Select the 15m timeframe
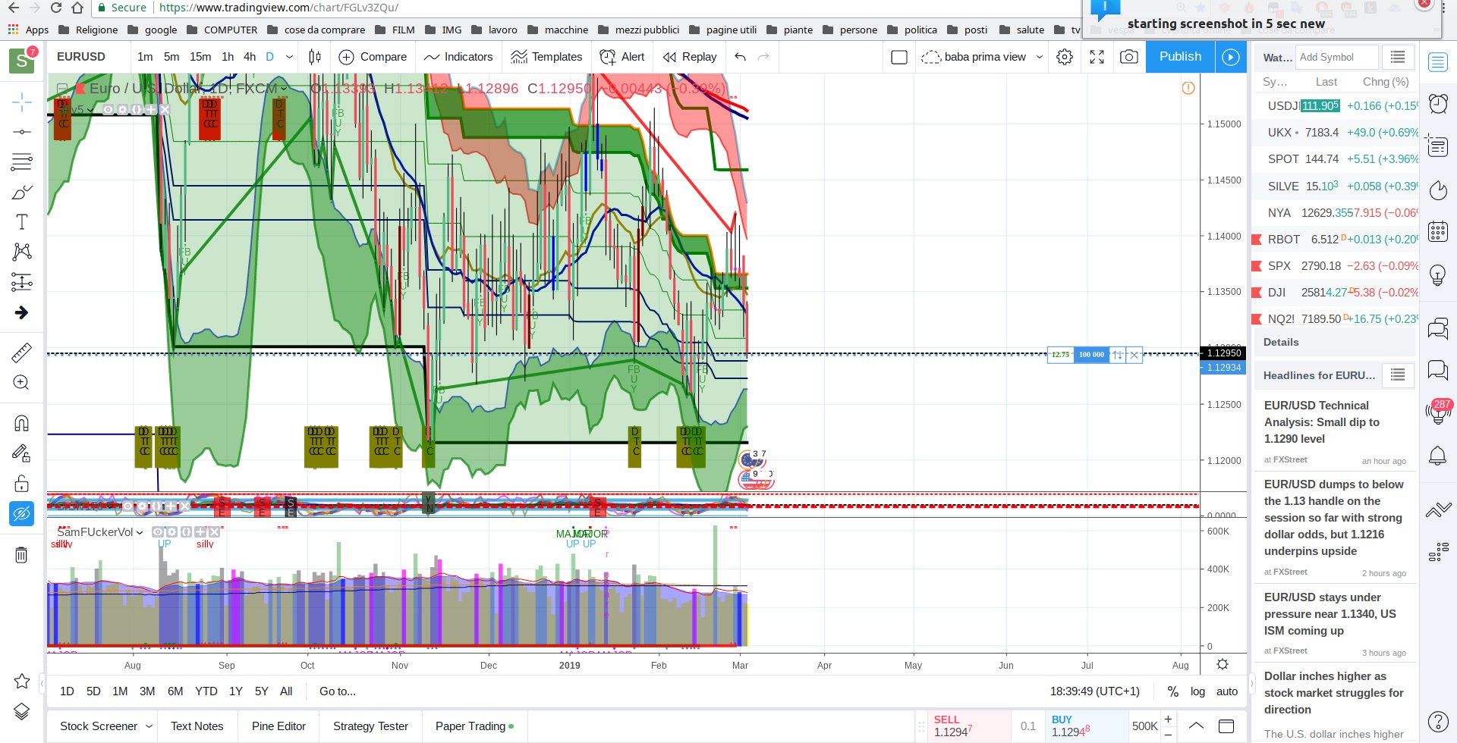The height and width of the screenshot is (743, 1457). click(x=200, y=57)
